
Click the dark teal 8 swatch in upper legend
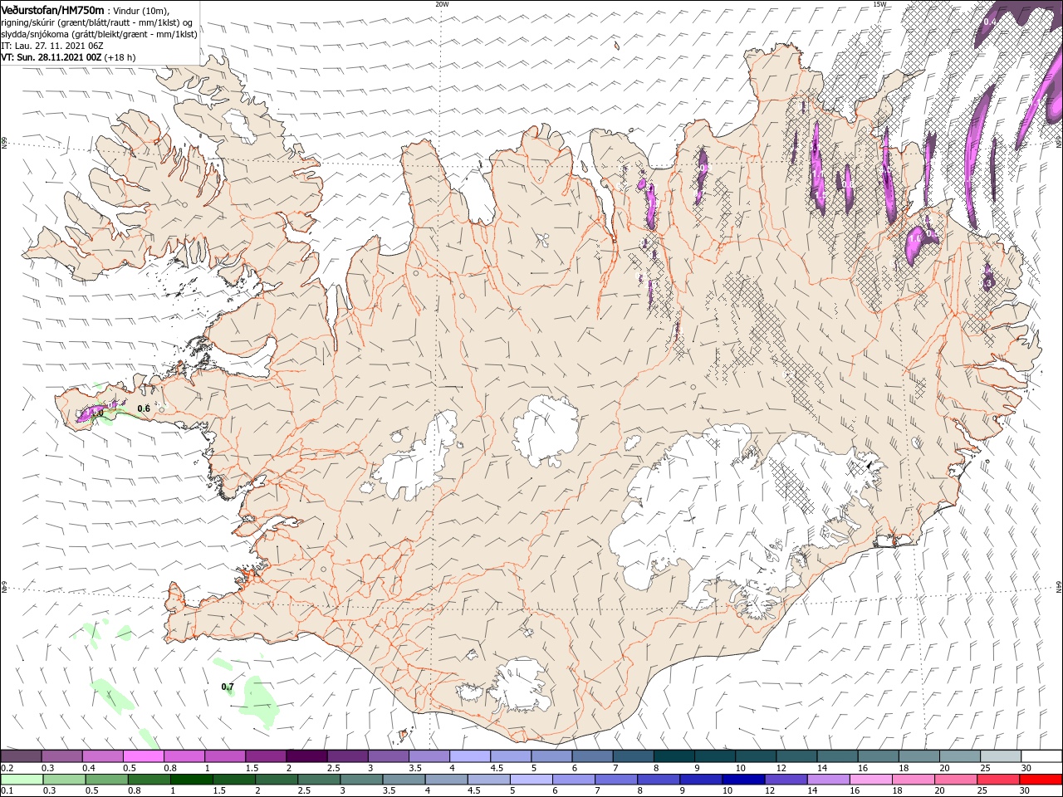(x=674, y=756)
